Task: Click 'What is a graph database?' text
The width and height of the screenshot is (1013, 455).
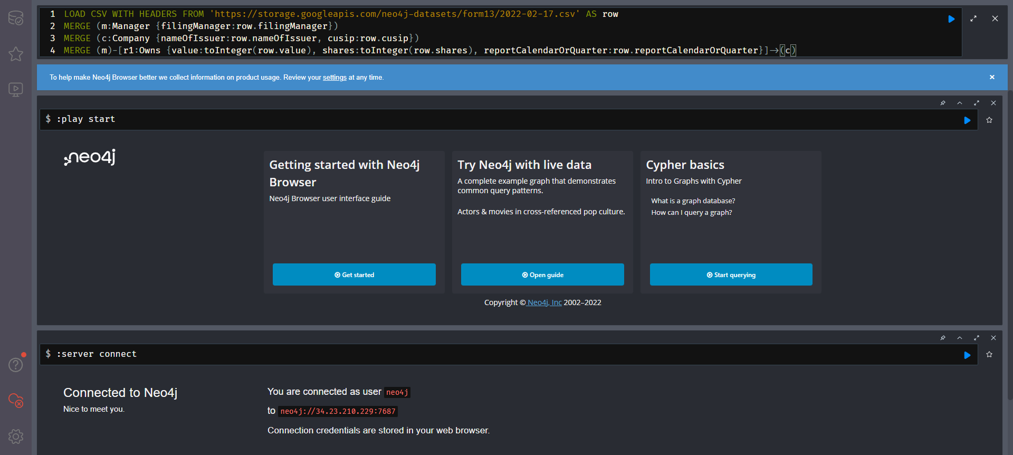Action: [x=693, y=201]
